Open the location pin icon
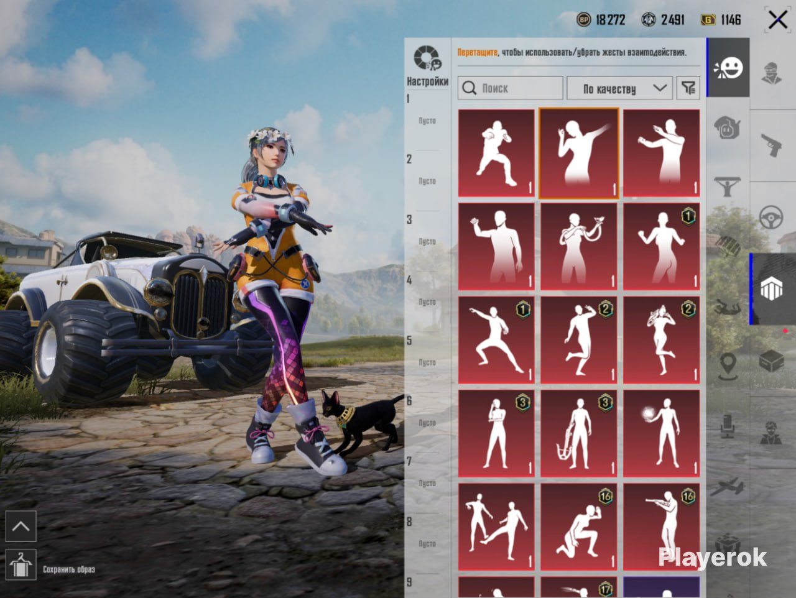 click(727, 367)
